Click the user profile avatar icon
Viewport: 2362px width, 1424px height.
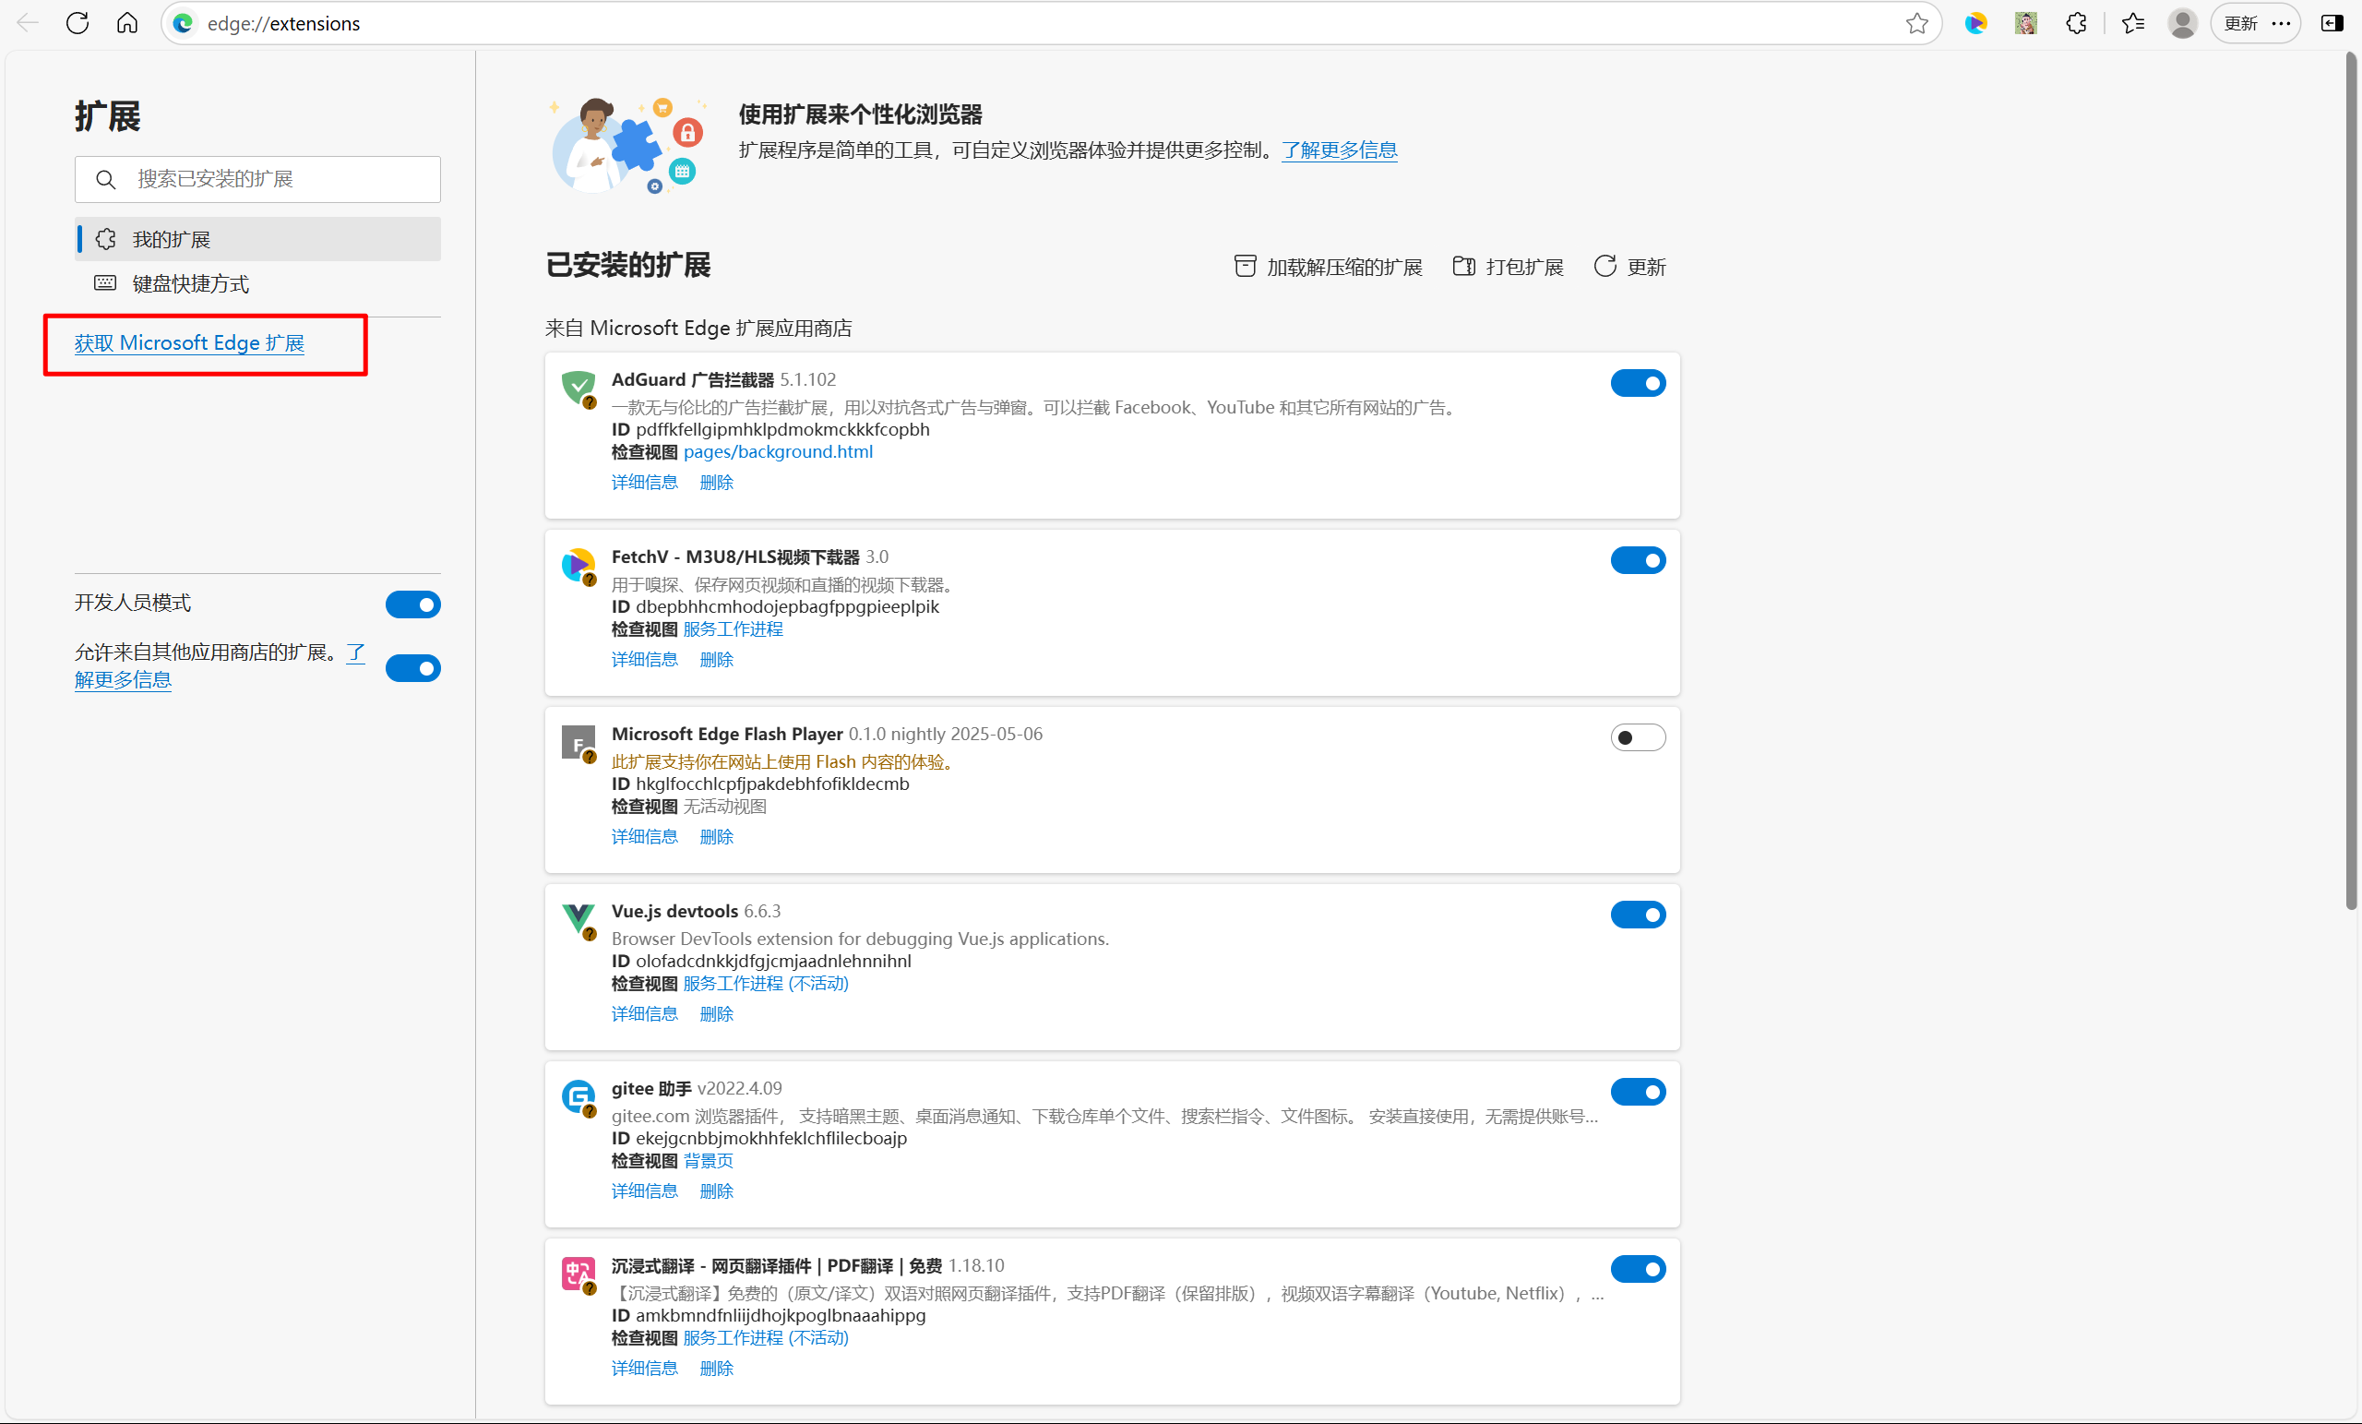pyautogui.click(x=2183, y=23)
